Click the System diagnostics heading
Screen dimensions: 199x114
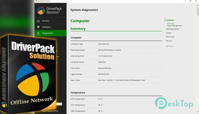[84, 10]
